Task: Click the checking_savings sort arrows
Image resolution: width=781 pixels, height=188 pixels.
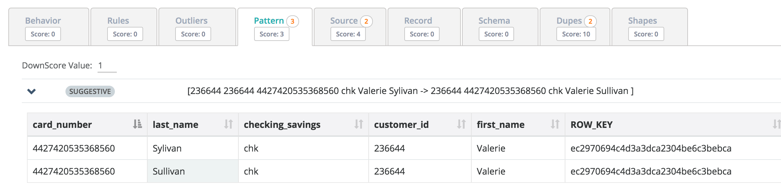Action: click(x=359, y=124)
